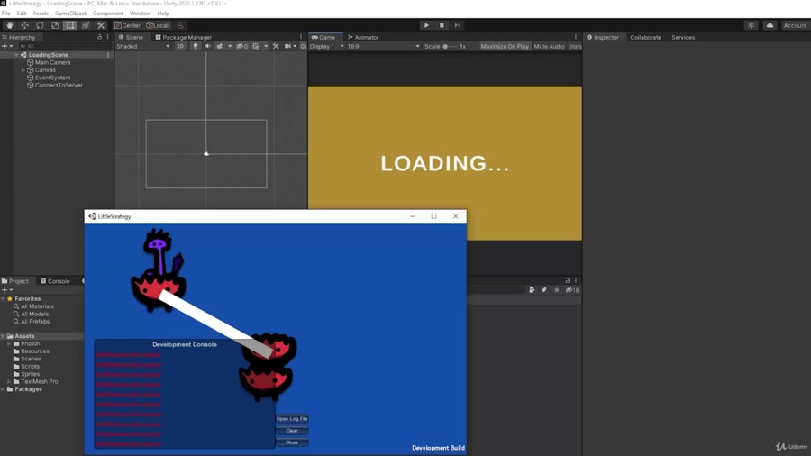This screenshot has height=456, width=811.
Task: Open the Window menu
Action: pyautogui.click(x=140, y=14)
